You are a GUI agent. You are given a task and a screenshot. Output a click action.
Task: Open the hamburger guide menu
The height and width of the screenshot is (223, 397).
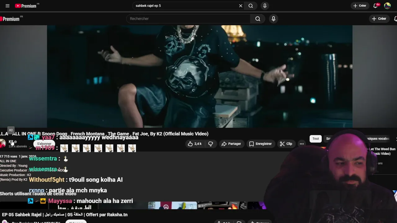(7, 6)
